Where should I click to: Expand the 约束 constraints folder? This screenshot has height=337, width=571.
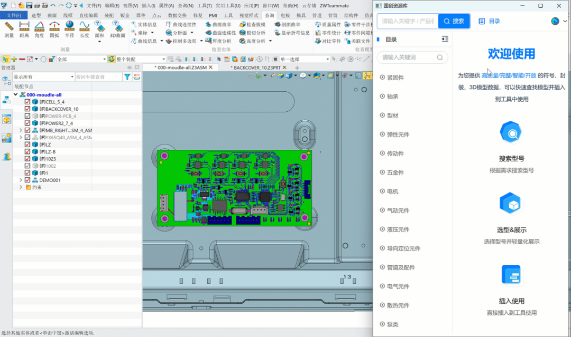[x=21, y=187]
